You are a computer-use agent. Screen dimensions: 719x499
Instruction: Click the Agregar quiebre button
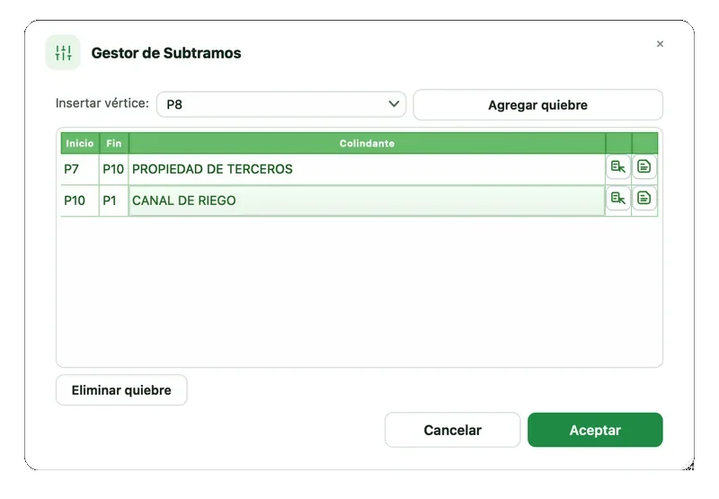click(537, 105)
